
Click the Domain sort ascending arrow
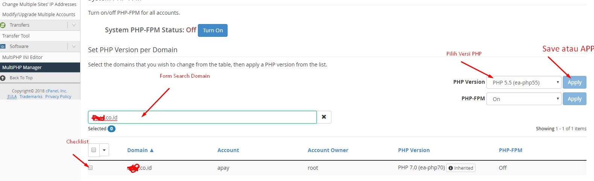point(152,150)
